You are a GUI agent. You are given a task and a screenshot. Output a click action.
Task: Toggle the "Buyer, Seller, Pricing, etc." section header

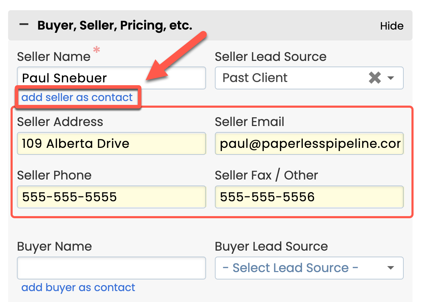(115, 25)
